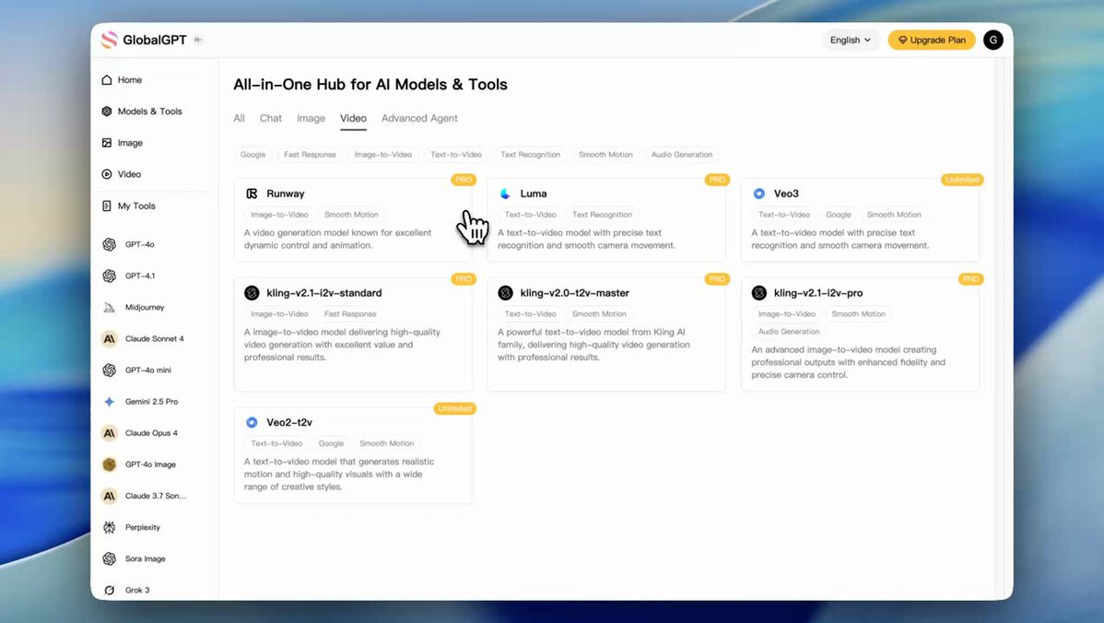Open the Video section in sidebar

coord(121,174)
